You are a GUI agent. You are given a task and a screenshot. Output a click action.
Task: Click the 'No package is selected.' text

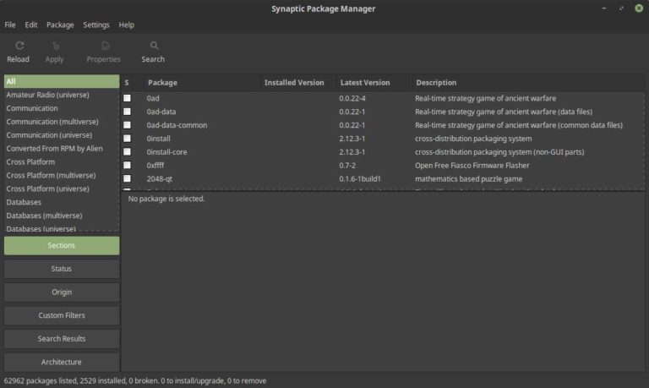pyautogui.click(x=166, y=199)
